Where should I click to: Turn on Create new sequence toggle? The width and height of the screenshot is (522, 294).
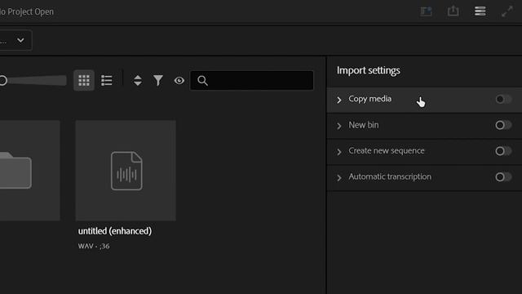[x=503, y=151]
